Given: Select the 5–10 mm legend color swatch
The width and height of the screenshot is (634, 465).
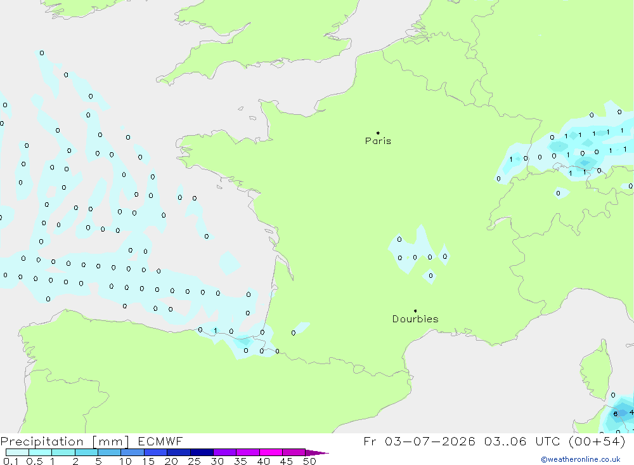Looking at the screenshot, I should (x=110, y=452).
